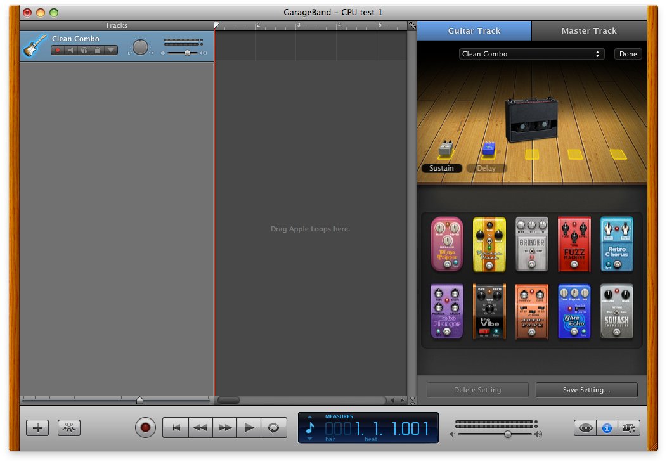Click the timeline zoom slider thumb
667x464 pixels.
[139, 400]
